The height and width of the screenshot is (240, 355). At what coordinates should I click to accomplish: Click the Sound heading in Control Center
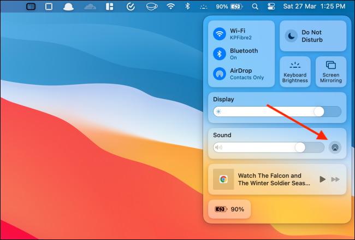click(x=222, y=135)
